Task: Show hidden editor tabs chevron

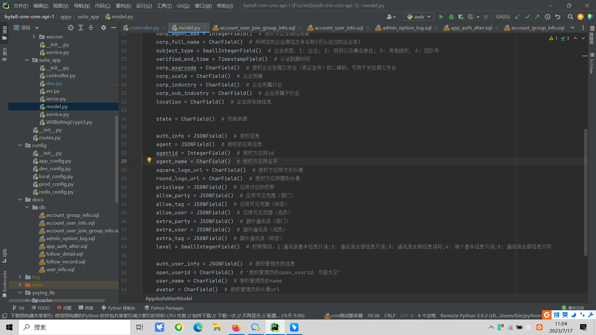Action: pos(572,28)
